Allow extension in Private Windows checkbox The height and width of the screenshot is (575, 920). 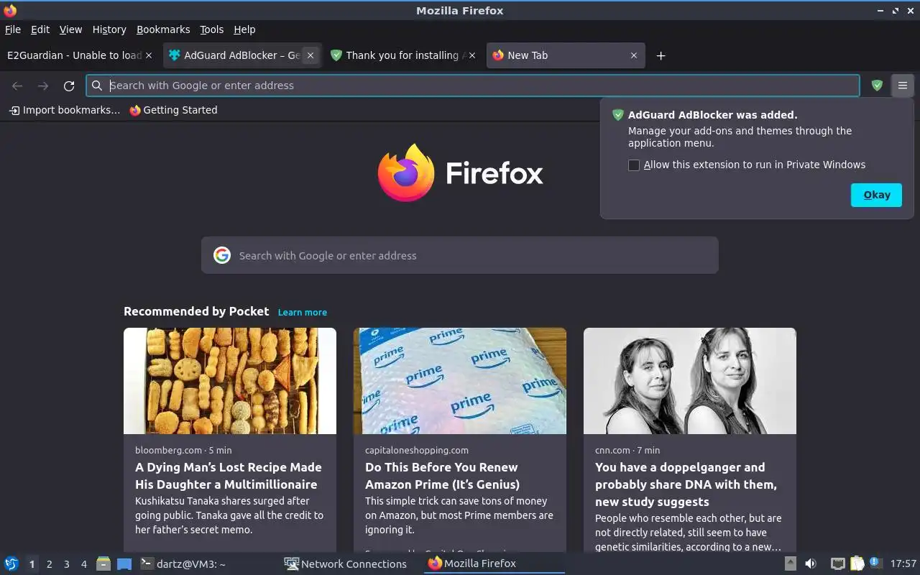pos(634,165)
